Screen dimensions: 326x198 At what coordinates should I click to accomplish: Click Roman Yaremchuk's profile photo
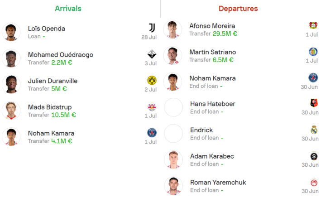pos(173,186)
